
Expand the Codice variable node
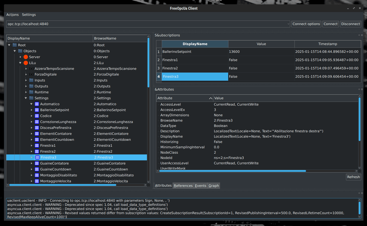31,116
